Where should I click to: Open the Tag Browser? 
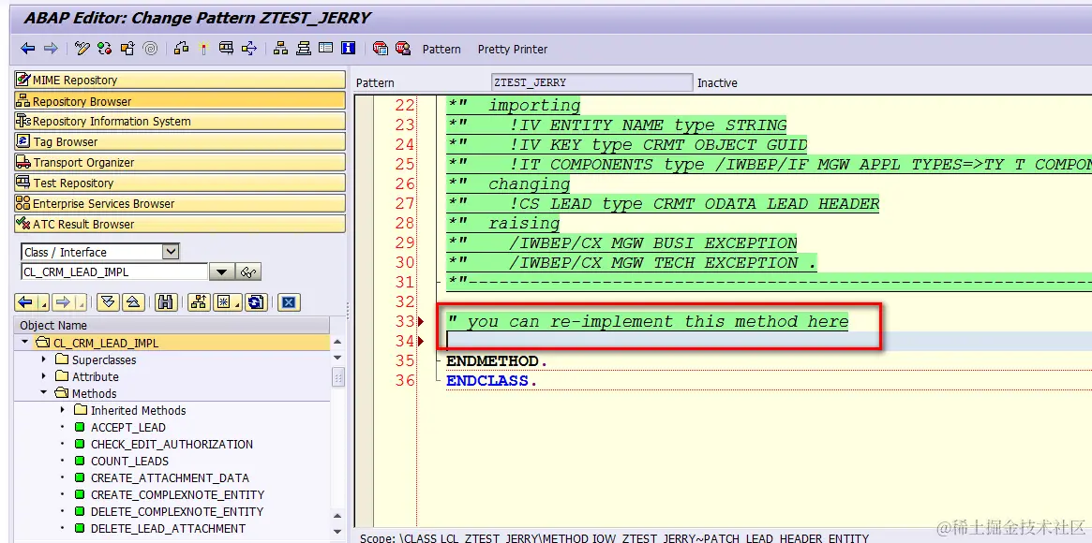(180, 141)
